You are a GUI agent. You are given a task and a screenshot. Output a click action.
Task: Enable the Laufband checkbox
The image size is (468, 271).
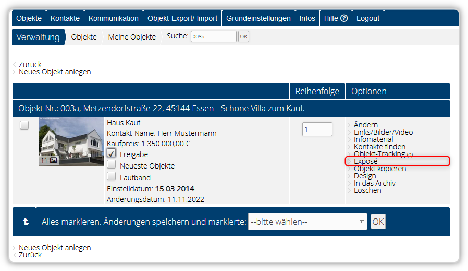click(x=112, y=176)
